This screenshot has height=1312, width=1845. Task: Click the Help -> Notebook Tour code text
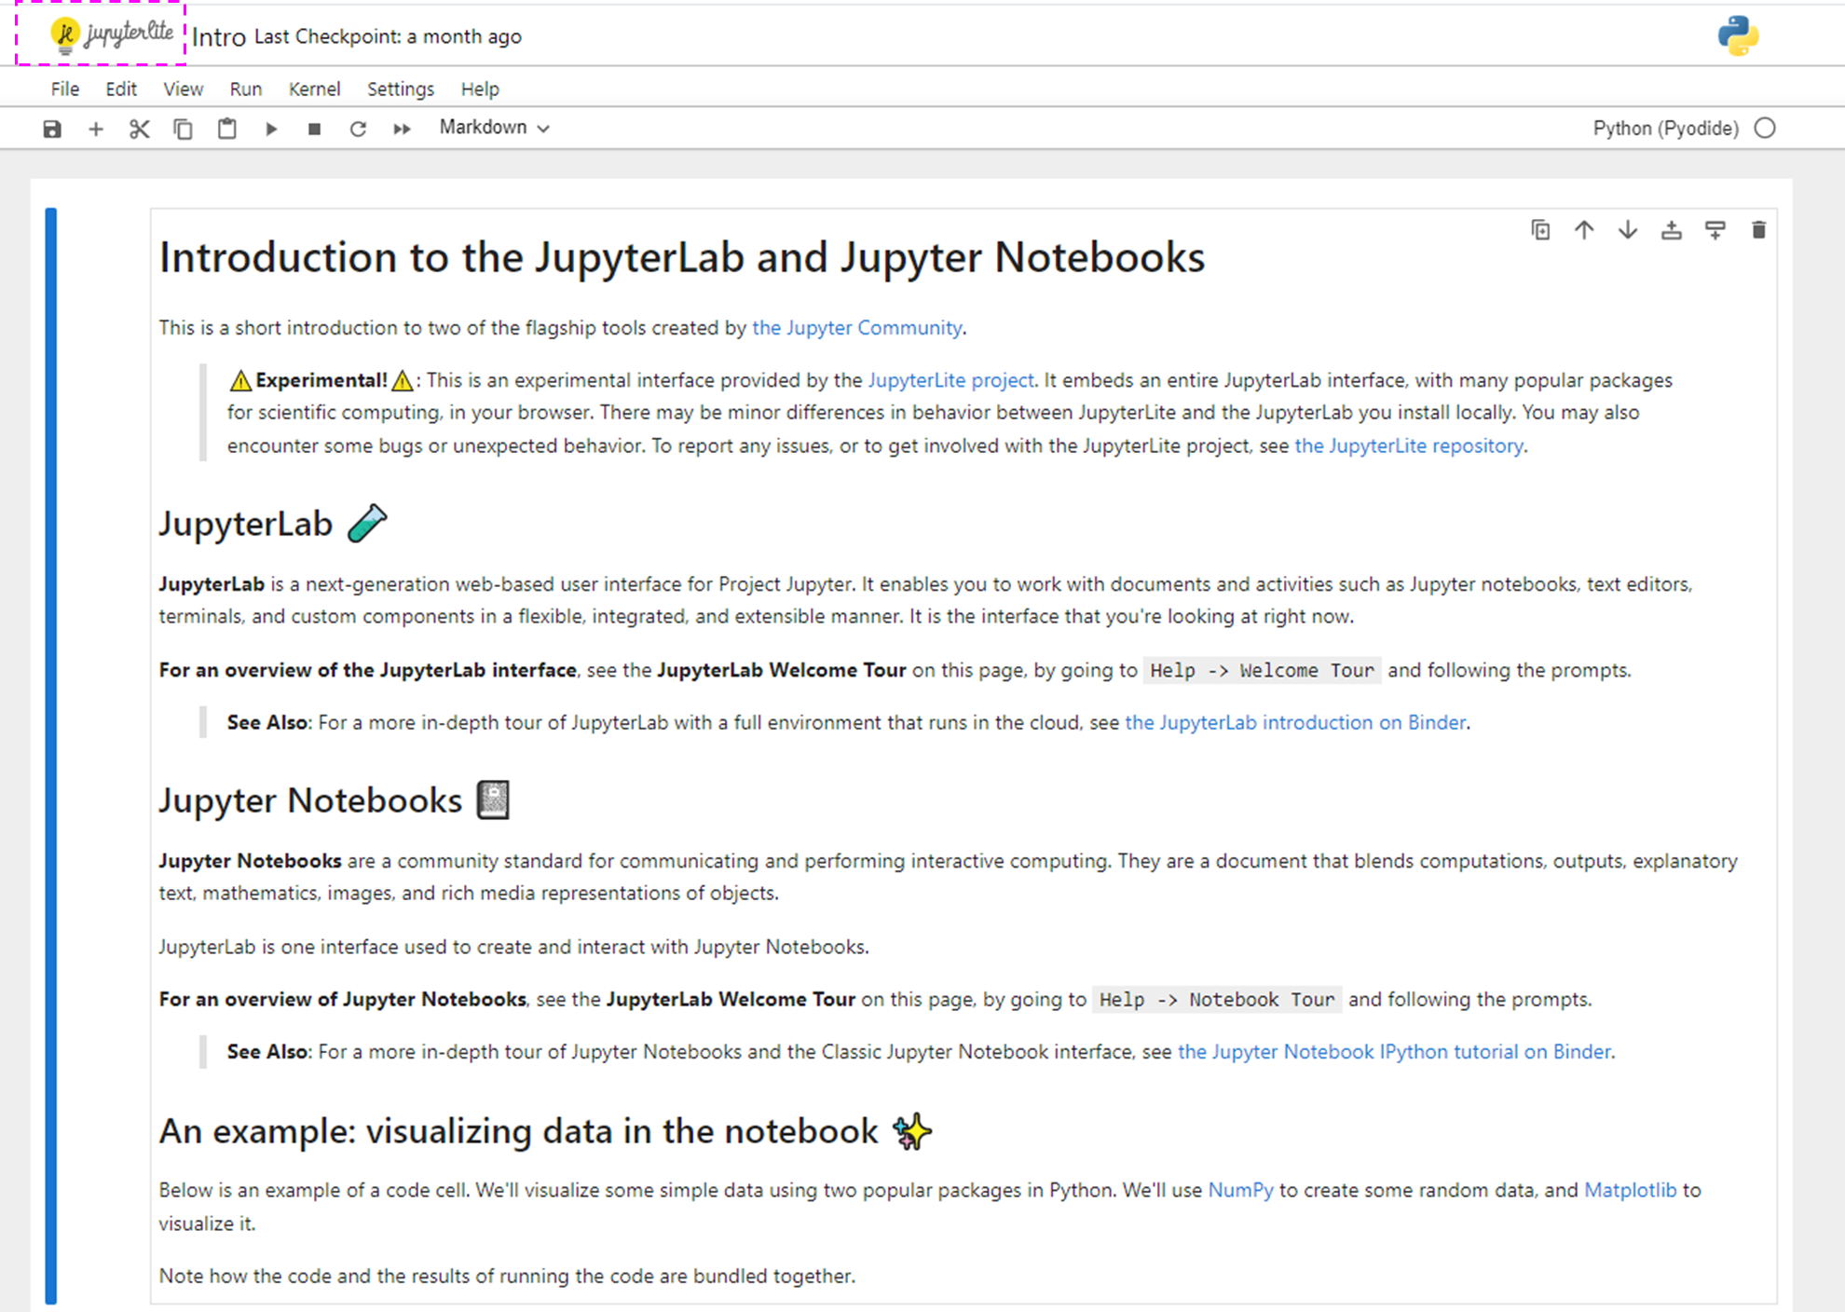[x=1217, y=1000]
